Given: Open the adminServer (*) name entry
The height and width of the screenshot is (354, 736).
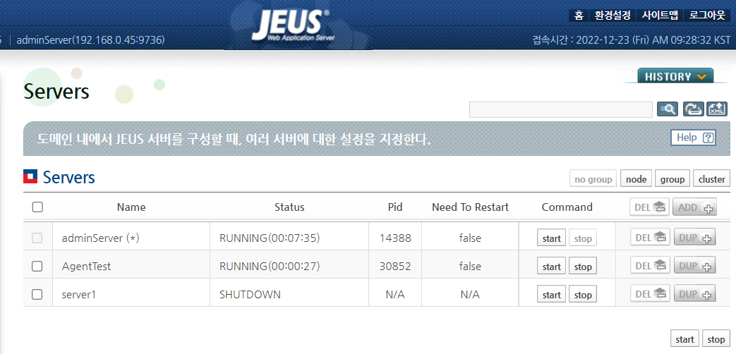Looking at the screenshot, I should tap(101, 238).
